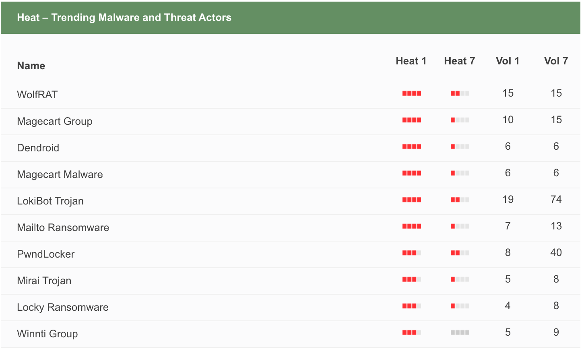Click Magecart Malware's Heat 1 bars
Image resolution: width=582 pixels, height=351 pixels.
411,173
